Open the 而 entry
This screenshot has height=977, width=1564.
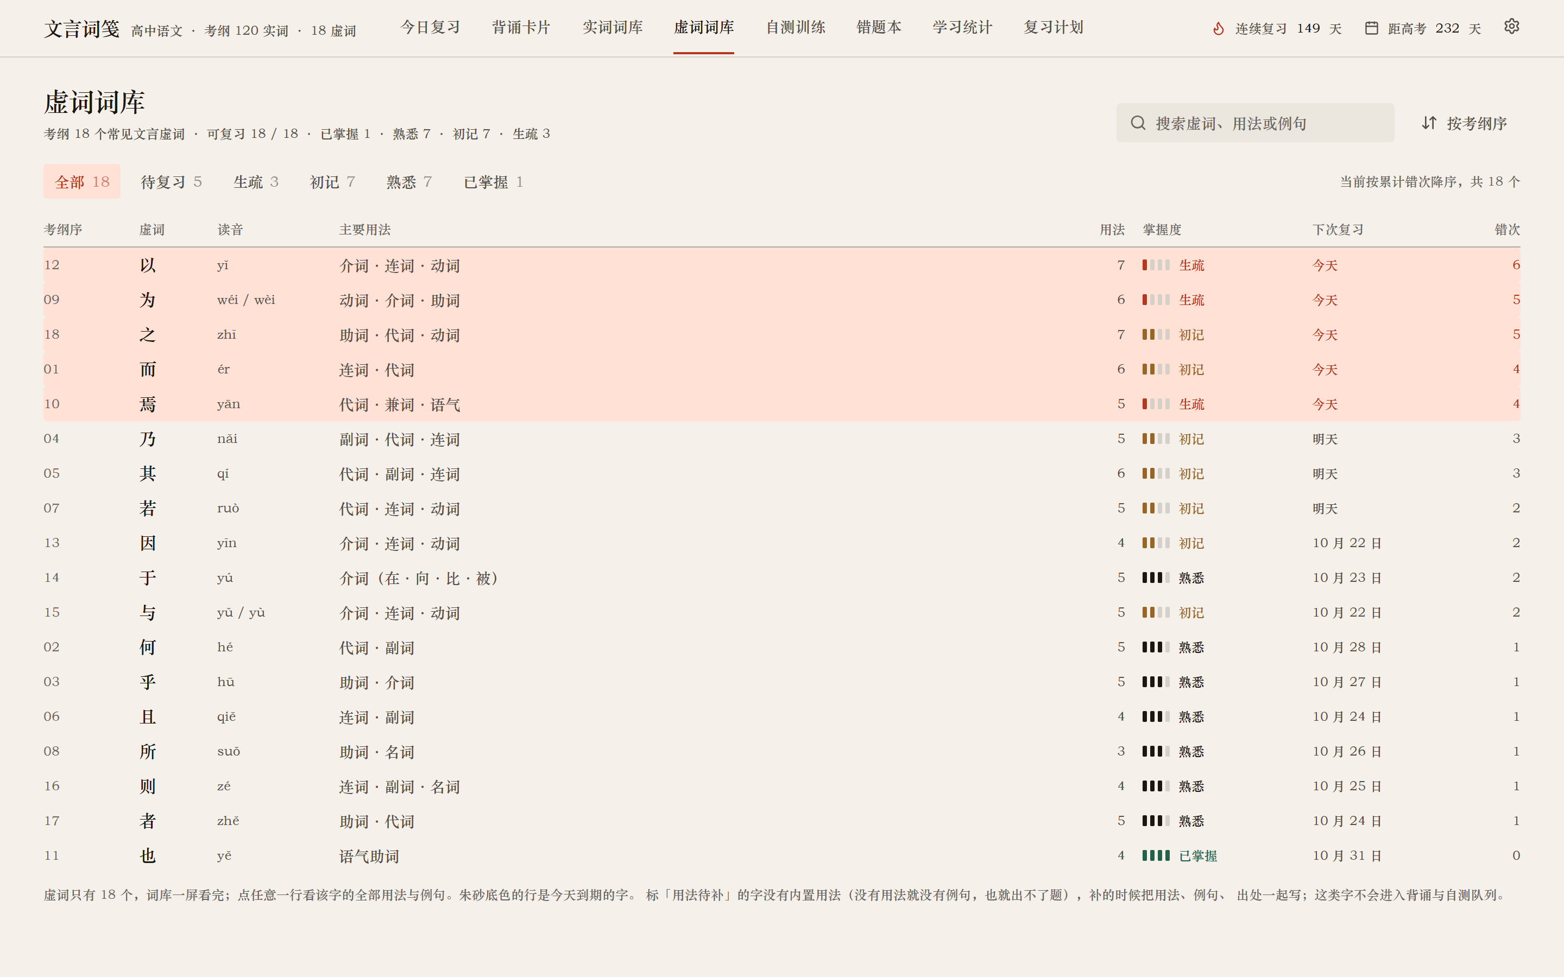(x=781, y=370)
